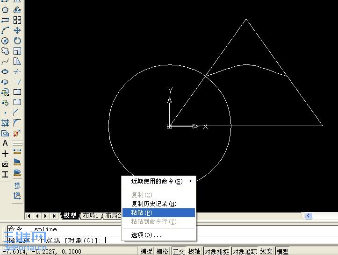338x255 pixels.
Task: Select the Array modify tool
Action: click(x=17, y=20)
